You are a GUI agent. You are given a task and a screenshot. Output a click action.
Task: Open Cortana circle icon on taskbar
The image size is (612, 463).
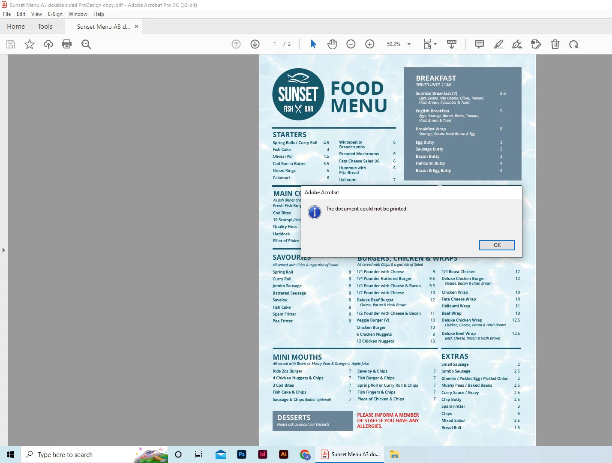pyautogui.click(x=178, y=454)
